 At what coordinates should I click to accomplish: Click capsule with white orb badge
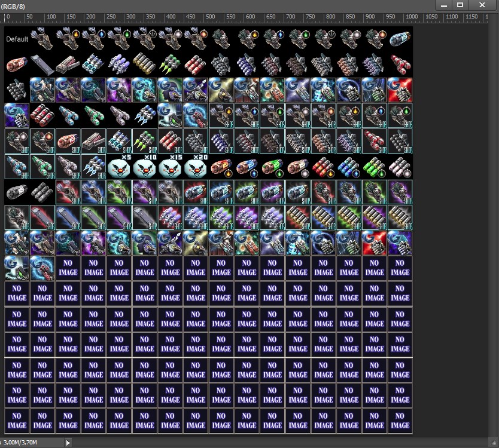pos(298,167)
